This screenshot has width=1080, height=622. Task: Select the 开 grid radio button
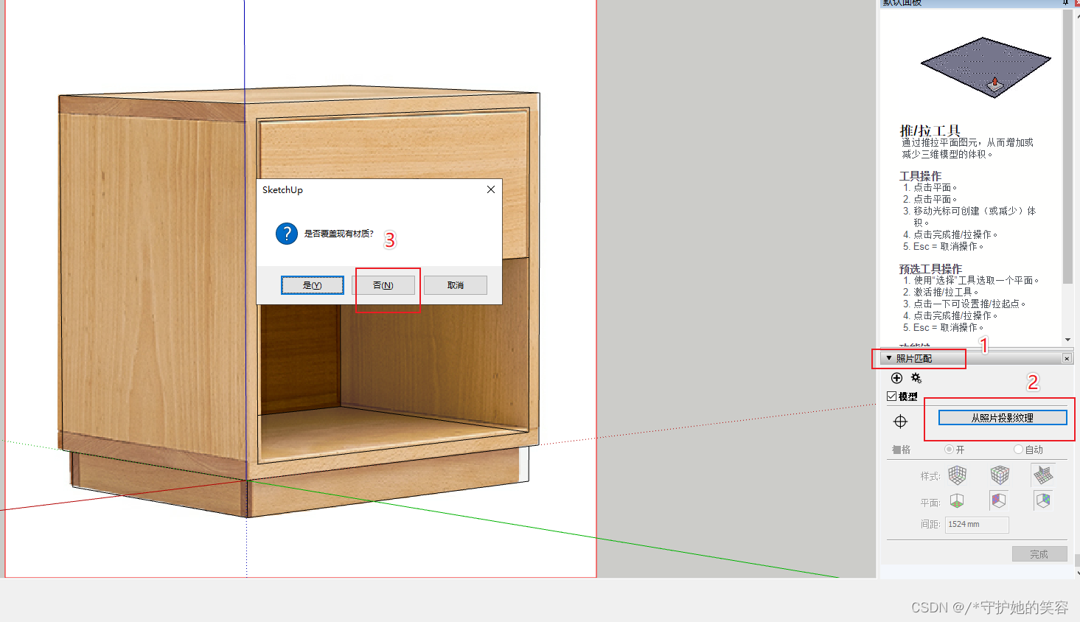pyautogui.click(x=949, y=449)
